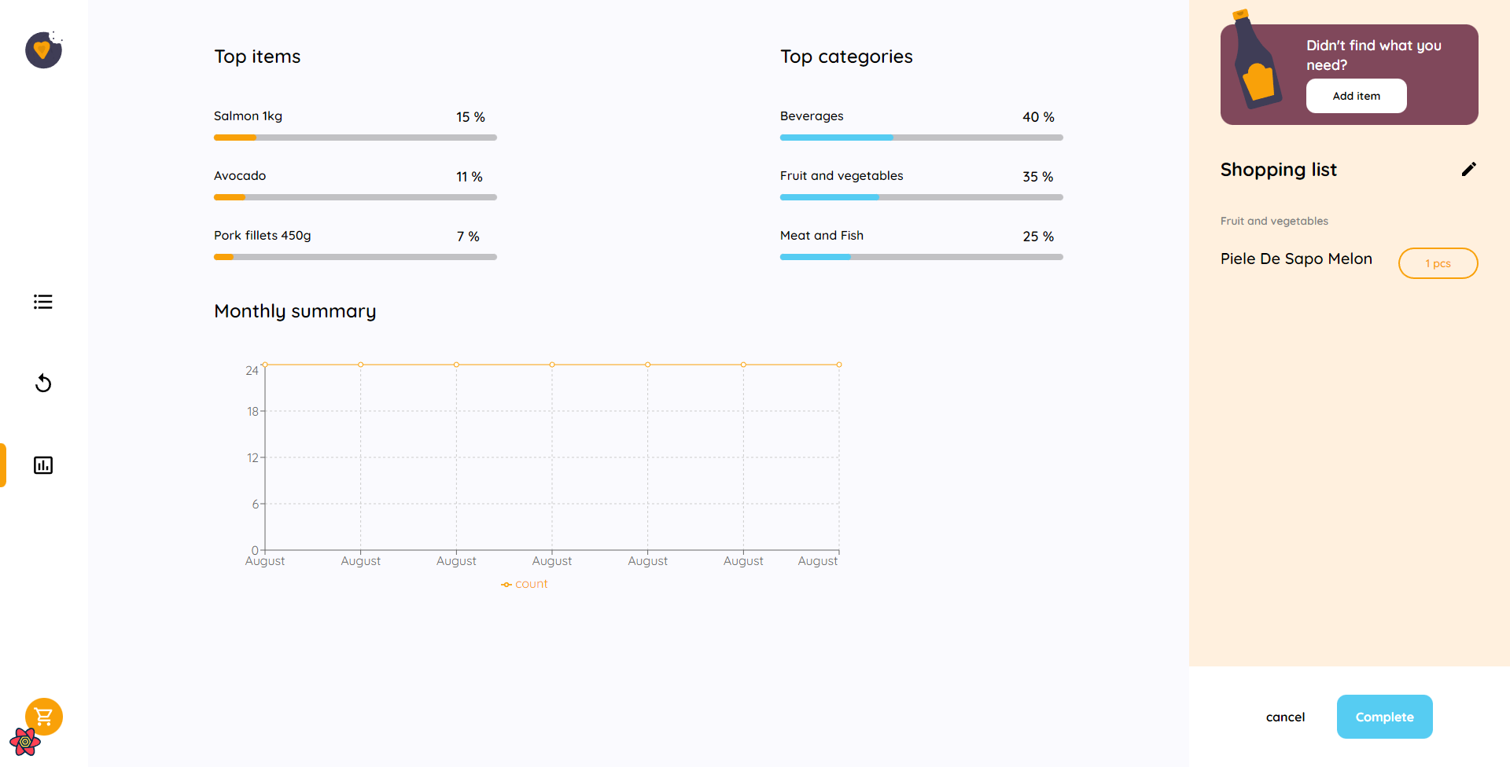The width and height of the screenshot is (1510, 767).
Task: Click the 1 pcs quantity pill
Action: tap(1438, 263)
